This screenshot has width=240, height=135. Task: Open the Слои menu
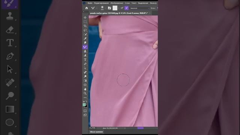tap(127, 3)
